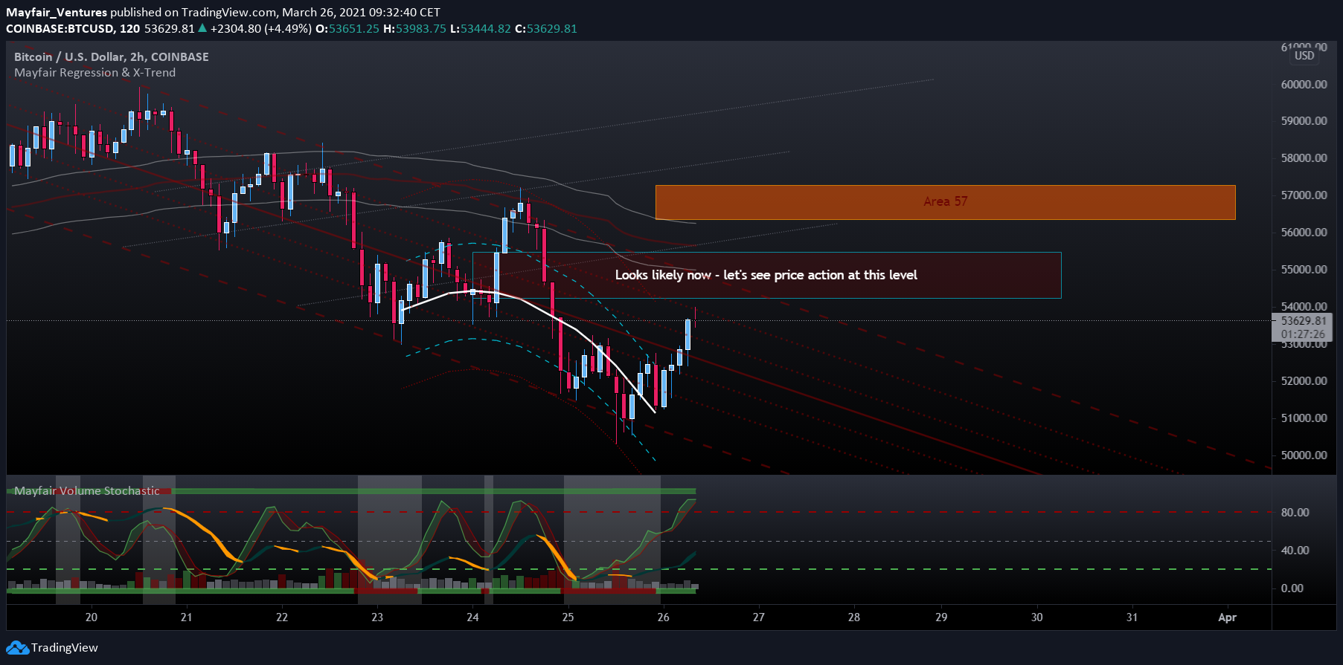Click the high value H:53983.75 in header
Image resolution: width=1343 pixels, height=665 pixels.
[414, 29]
